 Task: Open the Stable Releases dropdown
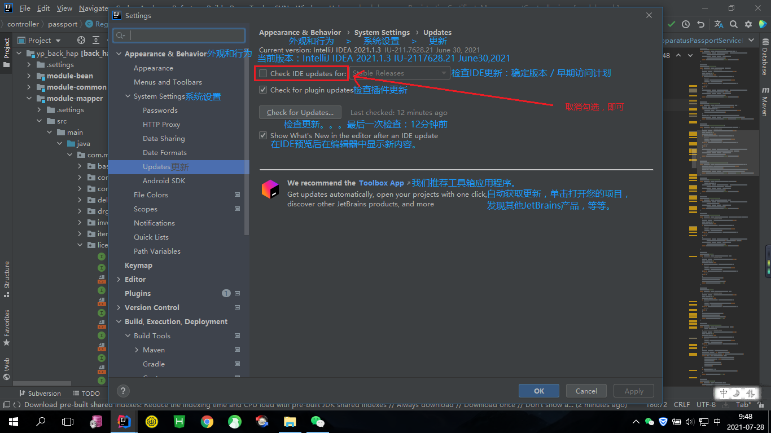click(400, 73)
